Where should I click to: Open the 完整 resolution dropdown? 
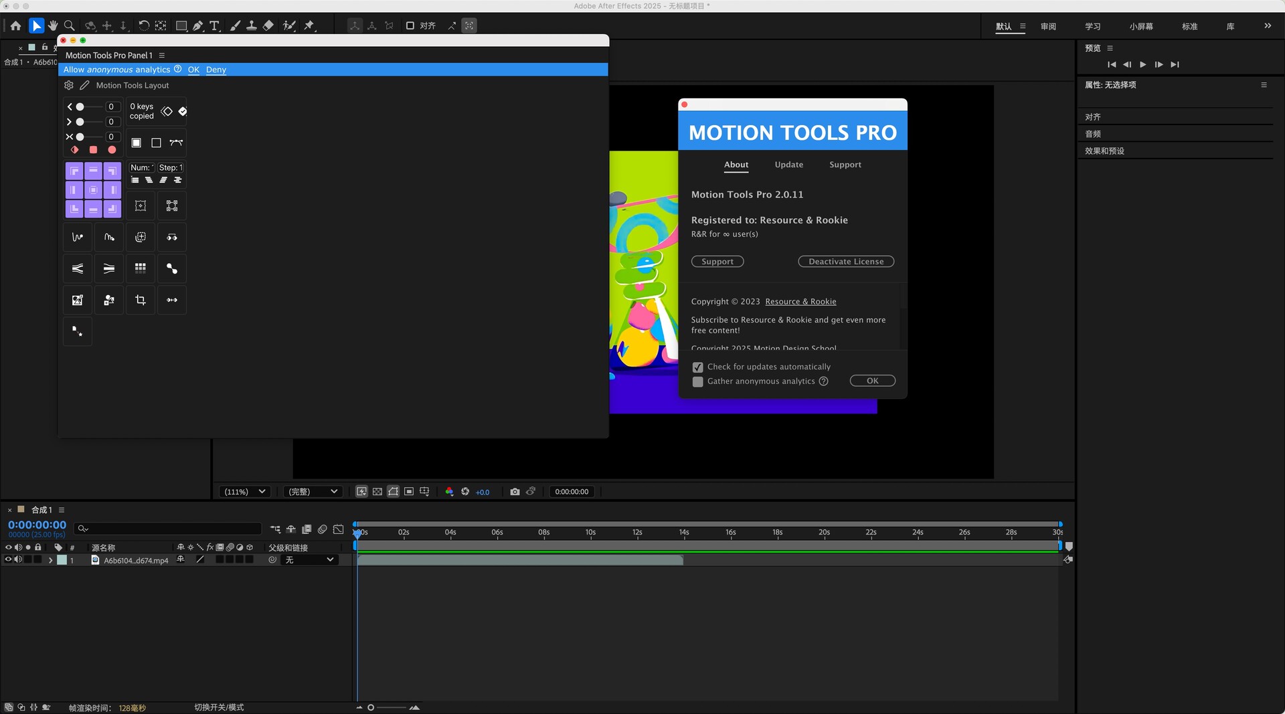pos(313,492)
